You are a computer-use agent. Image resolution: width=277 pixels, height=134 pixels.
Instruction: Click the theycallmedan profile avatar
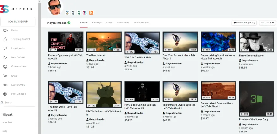pos(55,7)
